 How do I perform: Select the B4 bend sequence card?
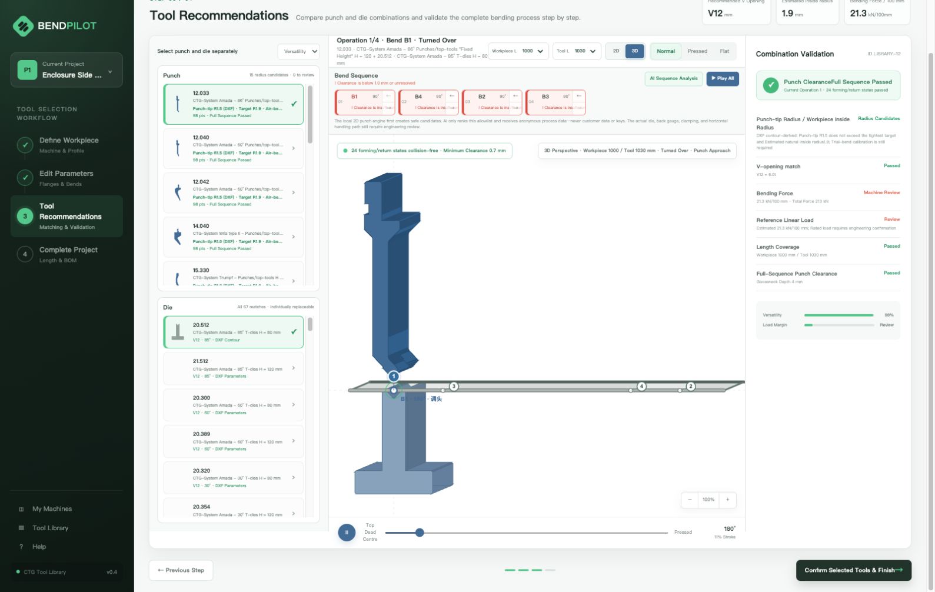(428, 102)
